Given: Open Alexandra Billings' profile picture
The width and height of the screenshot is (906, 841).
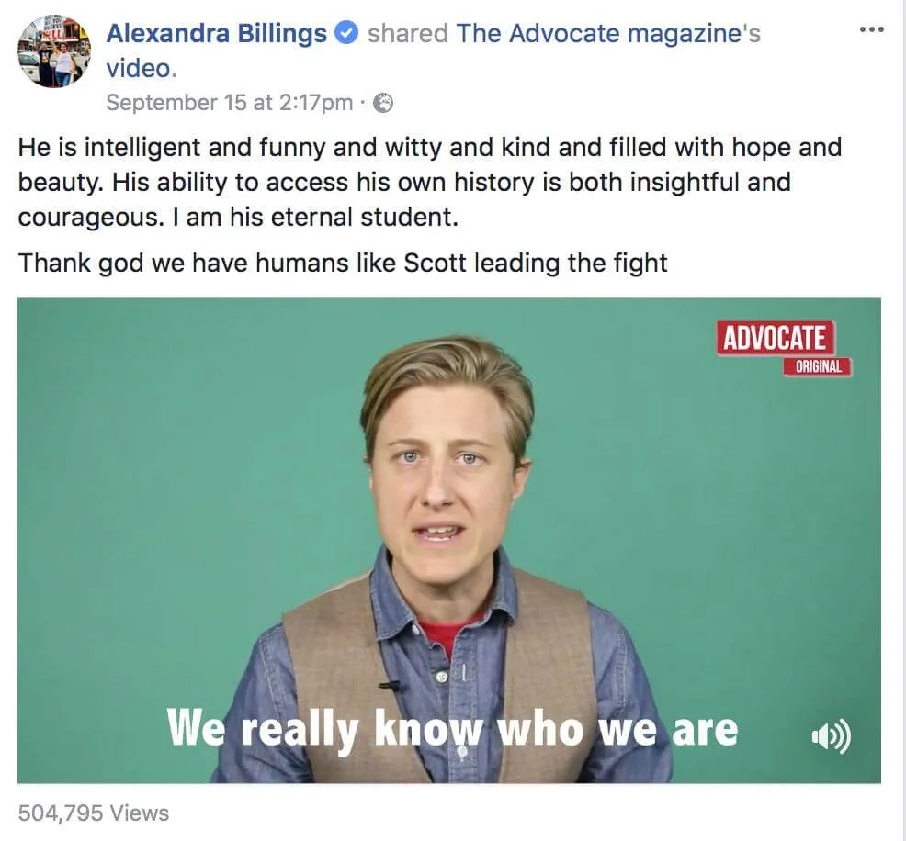Looking at the screenshot, I should pyautogui.click(x=54, y=51).
